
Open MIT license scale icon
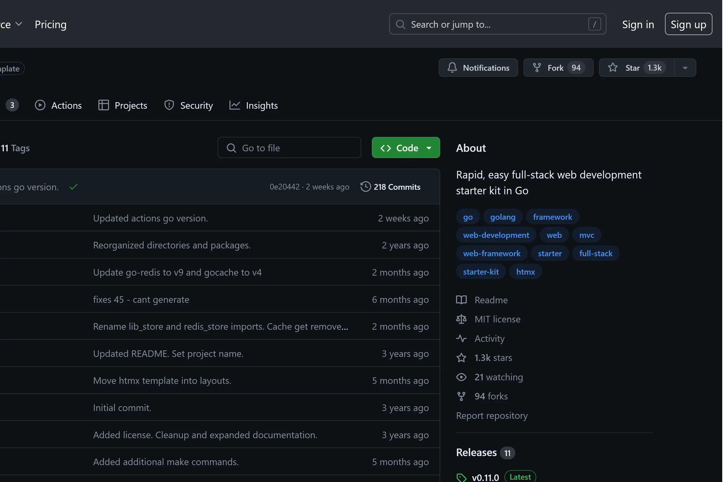click(x=461, y=319)
